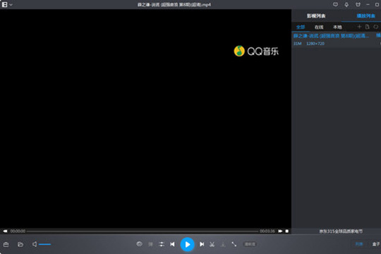
Task: Skip to the next track
Action: click(x=202, y=244)
